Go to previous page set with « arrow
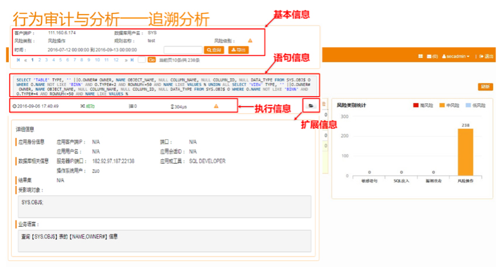 click(x=25, y=59)
